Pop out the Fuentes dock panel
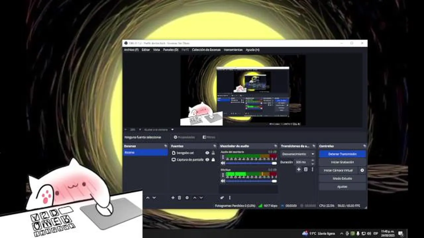Image resolution: width=424 pixels, height=238 pixels. point(214,146)
